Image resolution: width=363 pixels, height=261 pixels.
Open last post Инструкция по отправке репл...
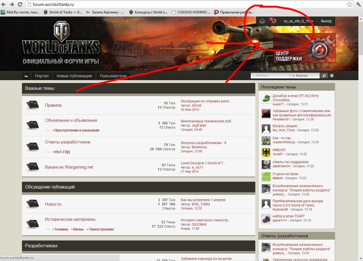click(206, 101)
